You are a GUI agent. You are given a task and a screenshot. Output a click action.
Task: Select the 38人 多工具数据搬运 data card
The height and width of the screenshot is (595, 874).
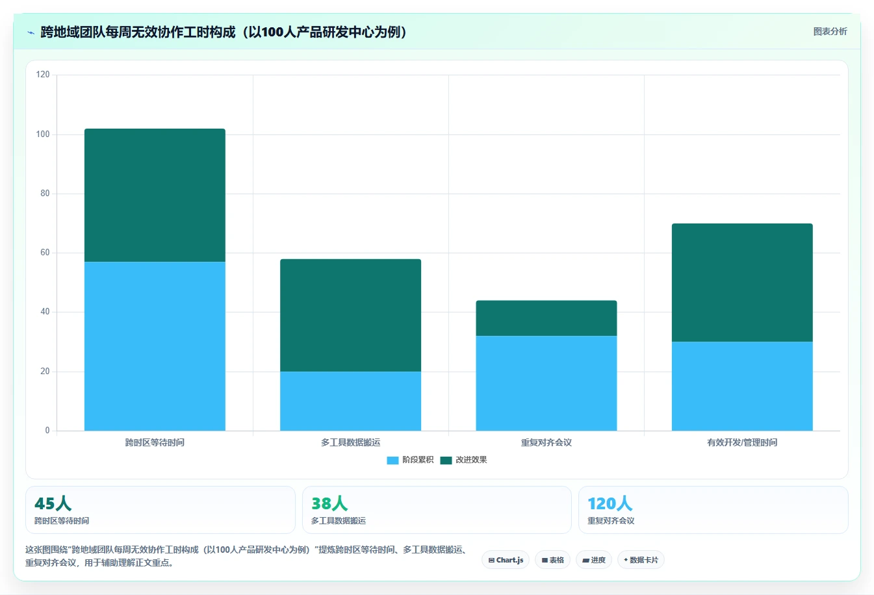point(437,510)
